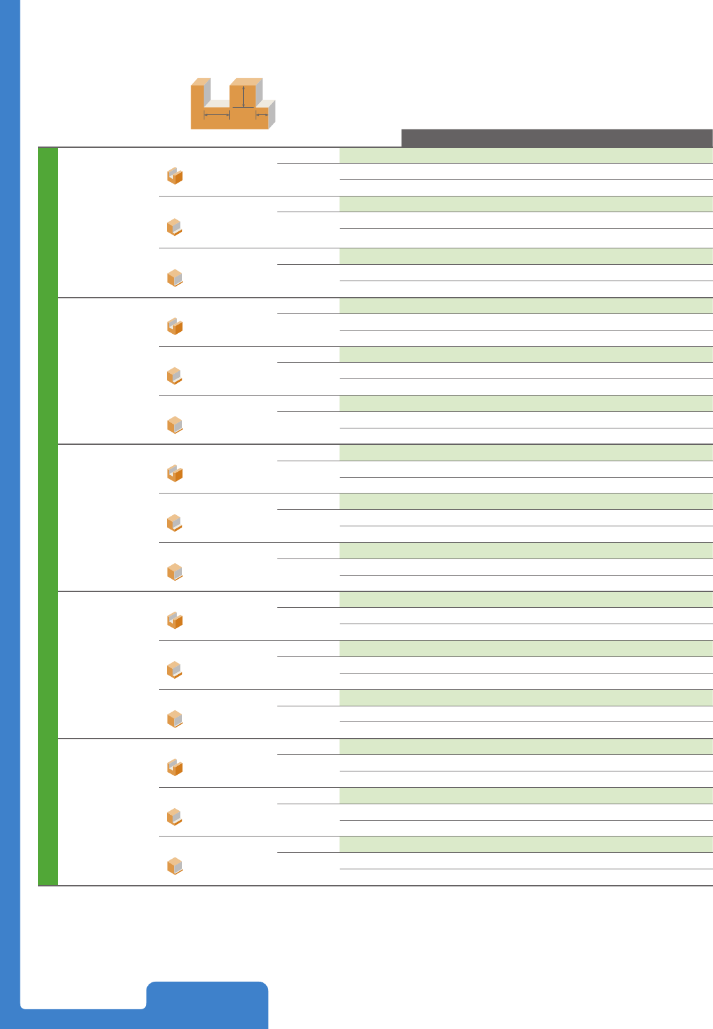Click the slot milling icon in second table group
The image size is (713, 1029).
174,327
